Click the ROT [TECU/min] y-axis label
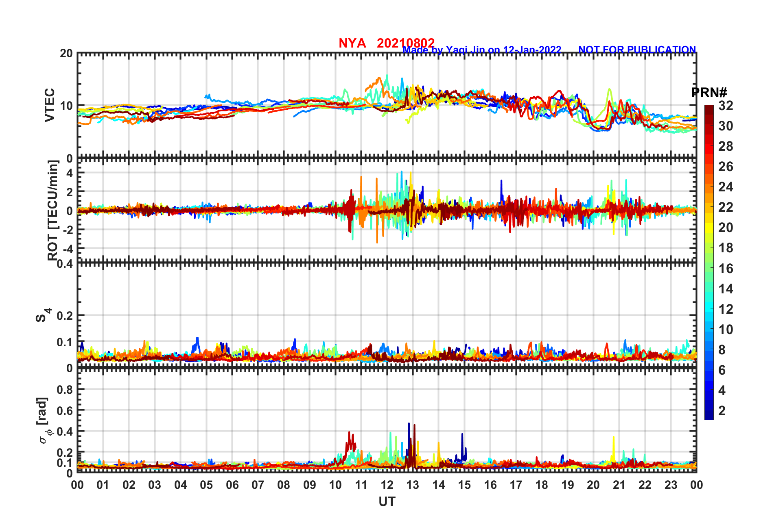This screenshot has height=525, width=774. pos(53,210)
